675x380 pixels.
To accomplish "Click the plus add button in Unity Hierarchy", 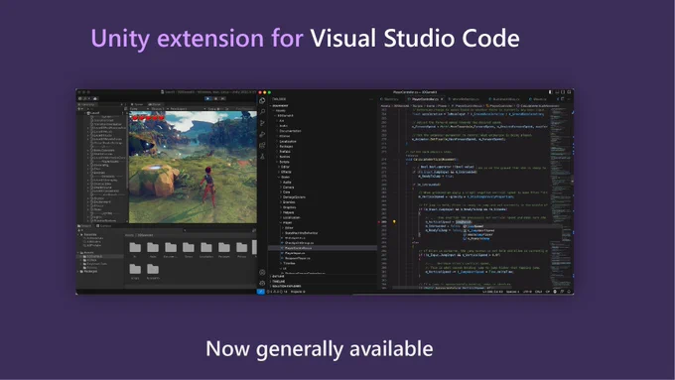I will [79, 109].
